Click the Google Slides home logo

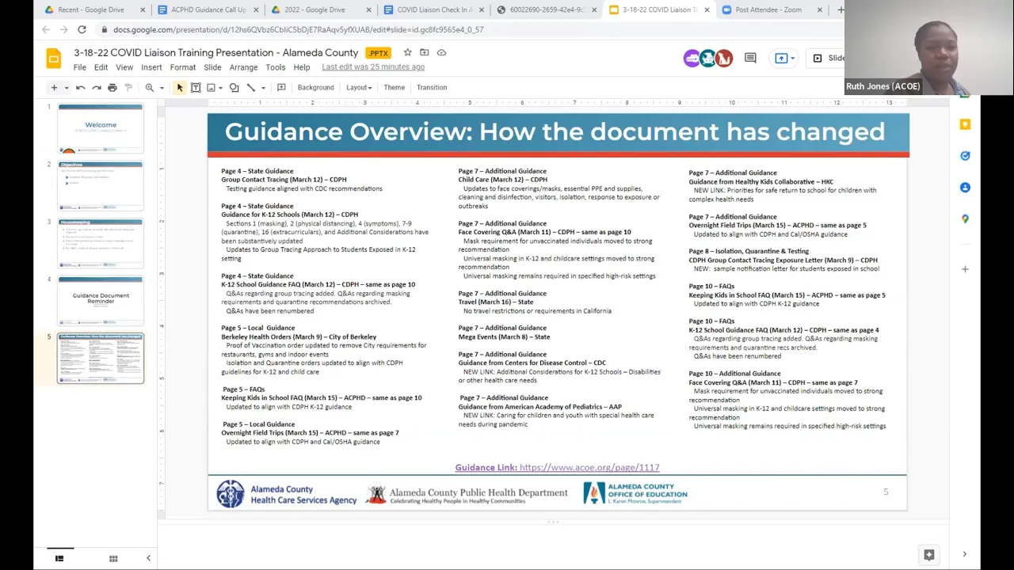point(54,59)
